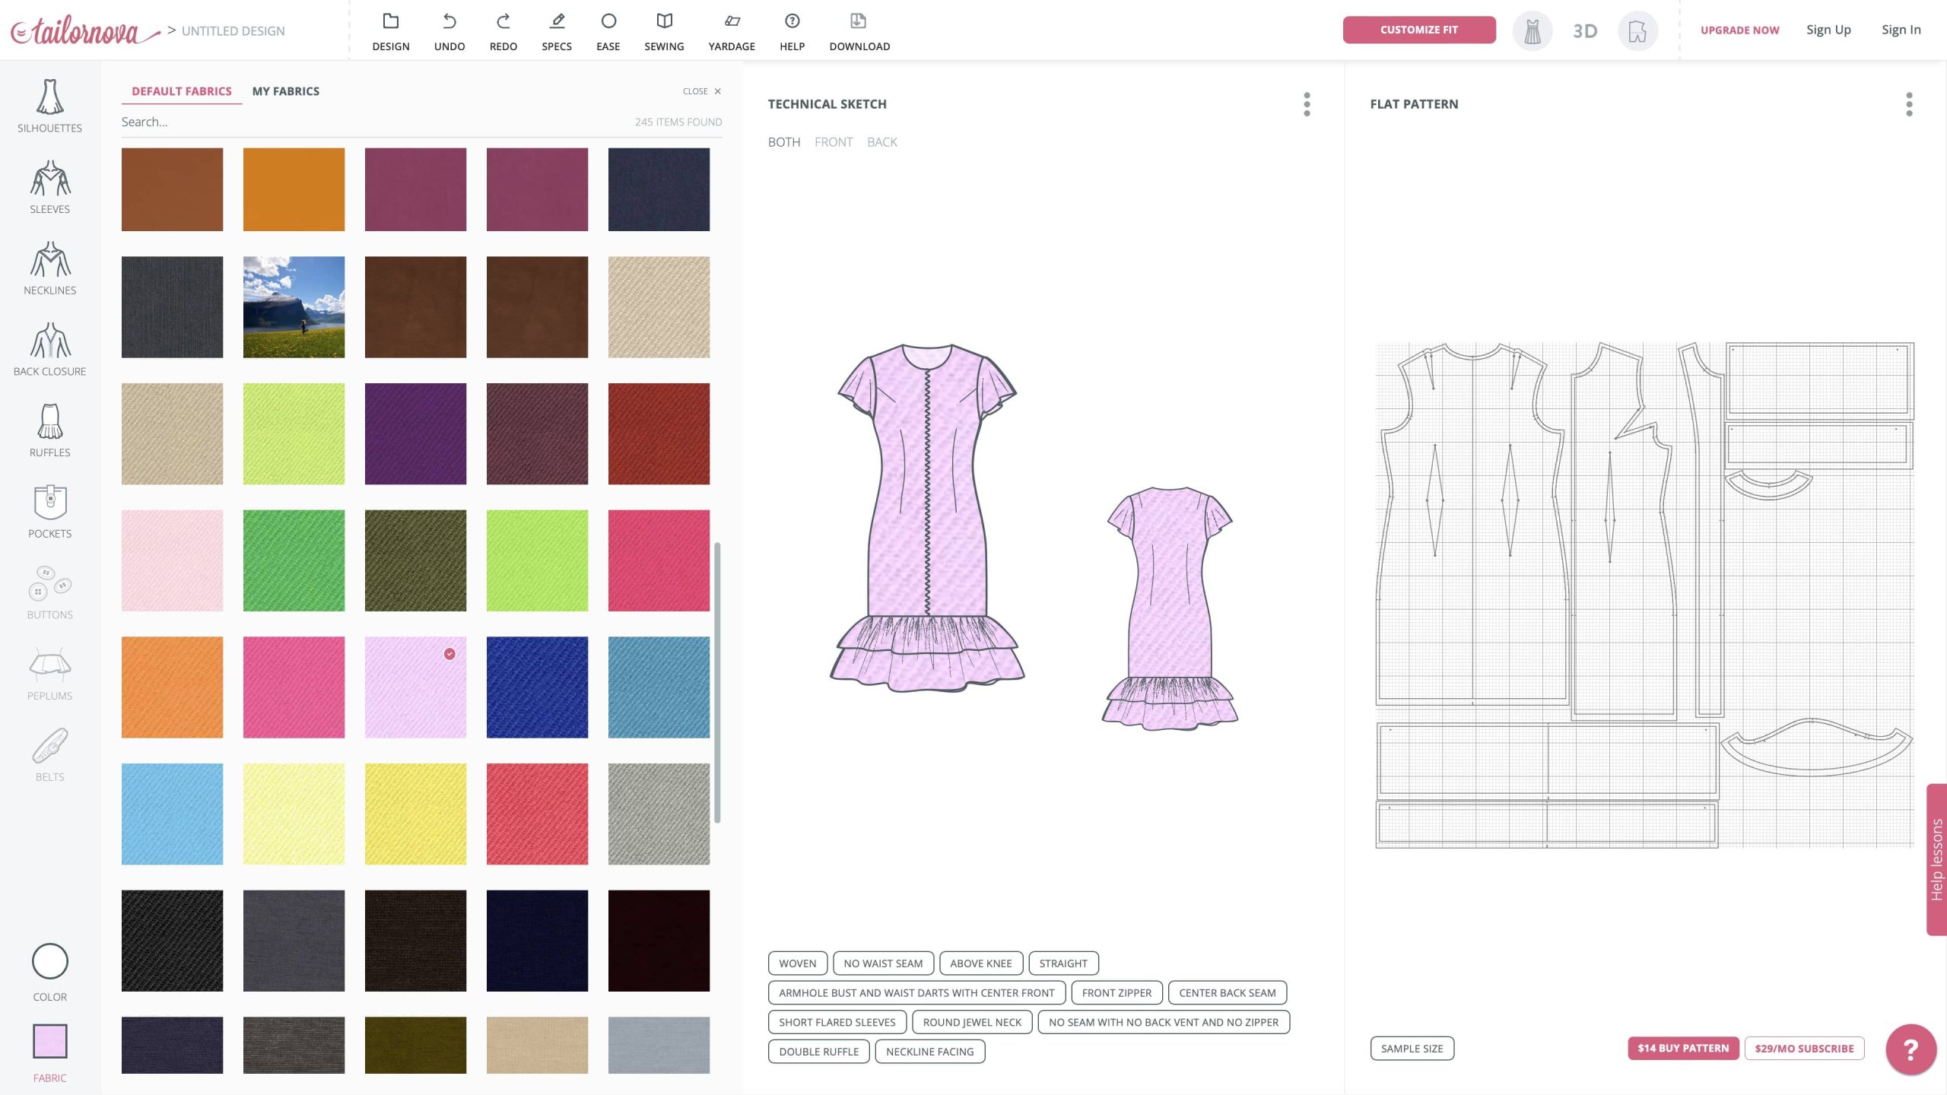Screen dimensions: 1947x1095
Task: Switch to the My Fabrics tab
Action: 285,91
